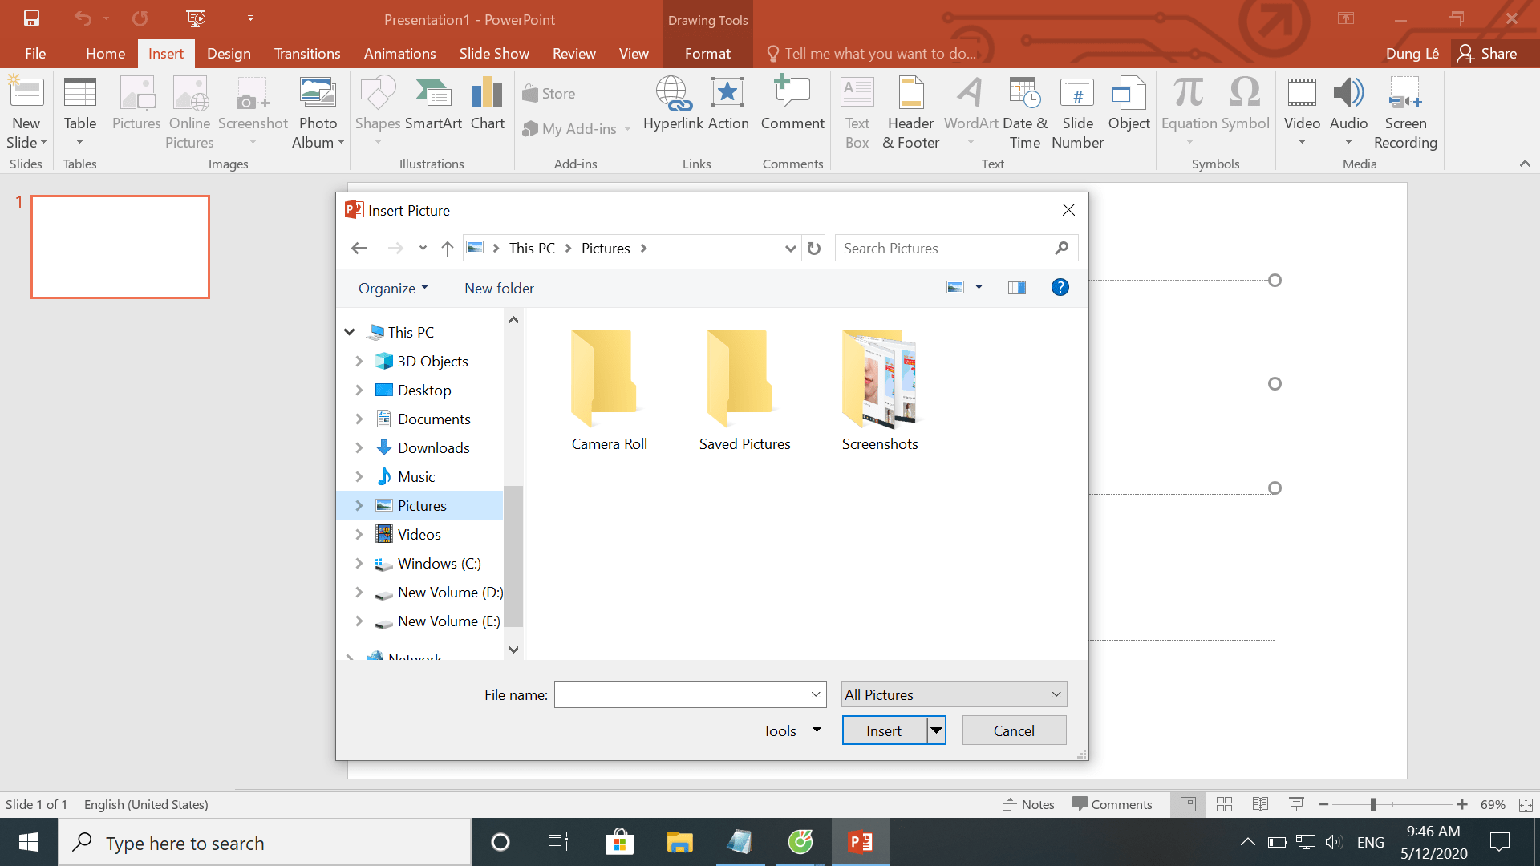Toggle the Details pane button

point(1016,288)
